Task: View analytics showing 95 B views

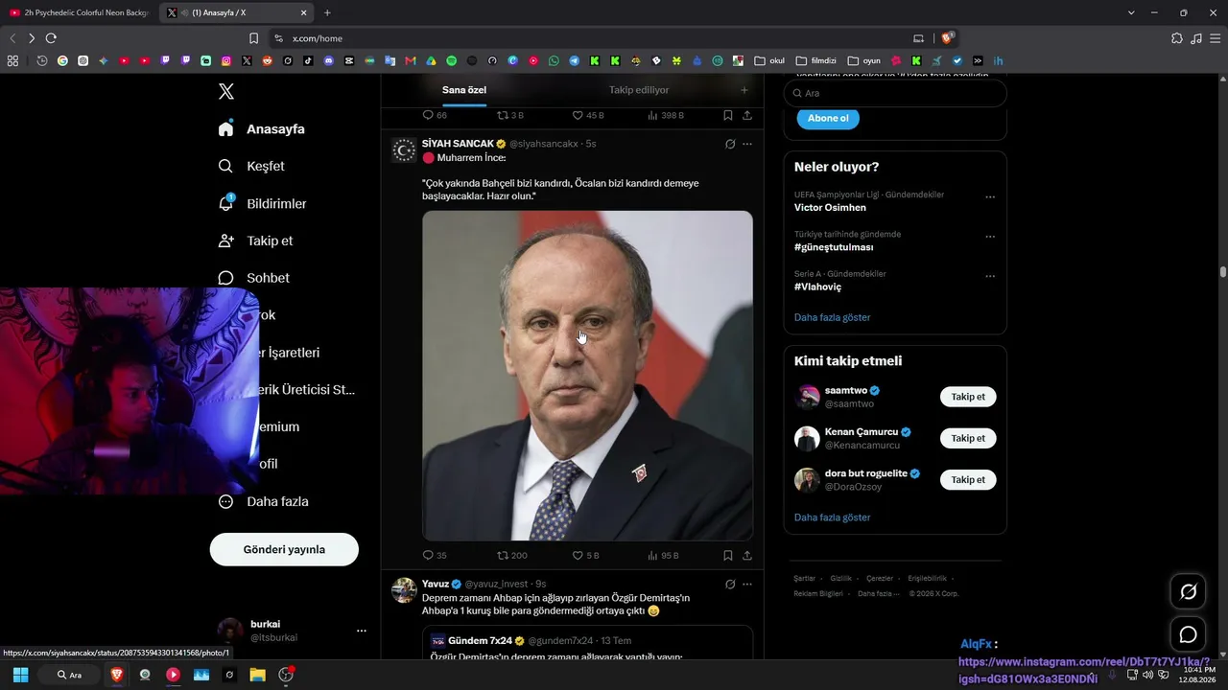Action: 663,555
